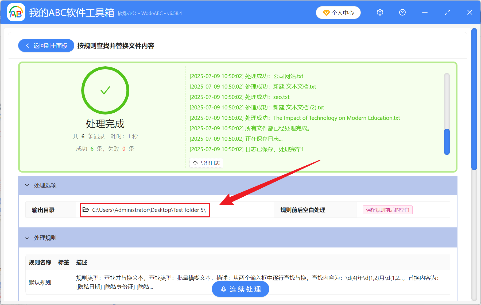Click 返回到主面板 to return to dashboard
This screenshot has height=305, width=481.
point(46,45)
